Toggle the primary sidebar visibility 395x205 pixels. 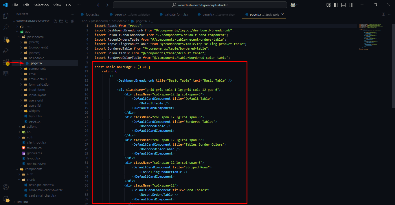[x=336, y=5]
